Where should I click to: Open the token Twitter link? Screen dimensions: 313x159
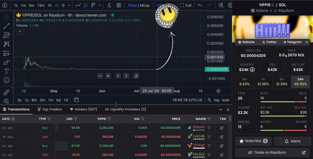(269, 42)
